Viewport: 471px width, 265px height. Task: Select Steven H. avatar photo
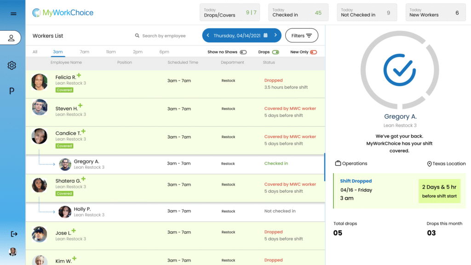(x=40, y=107)
